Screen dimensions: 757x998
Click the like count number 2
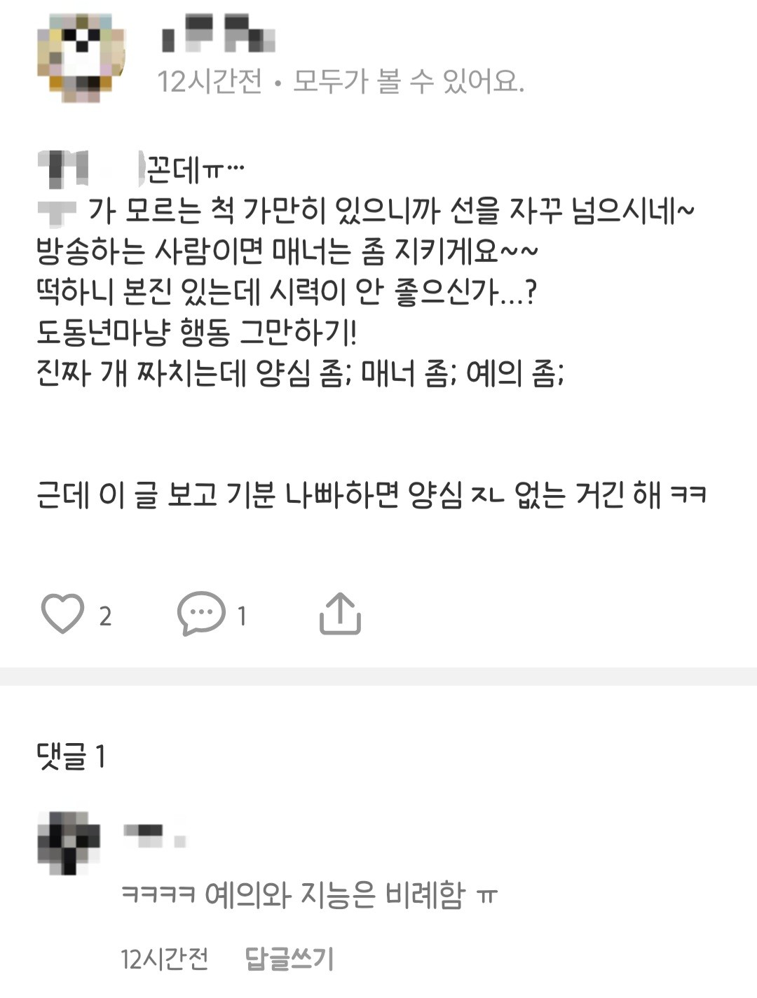click(105, 616)
